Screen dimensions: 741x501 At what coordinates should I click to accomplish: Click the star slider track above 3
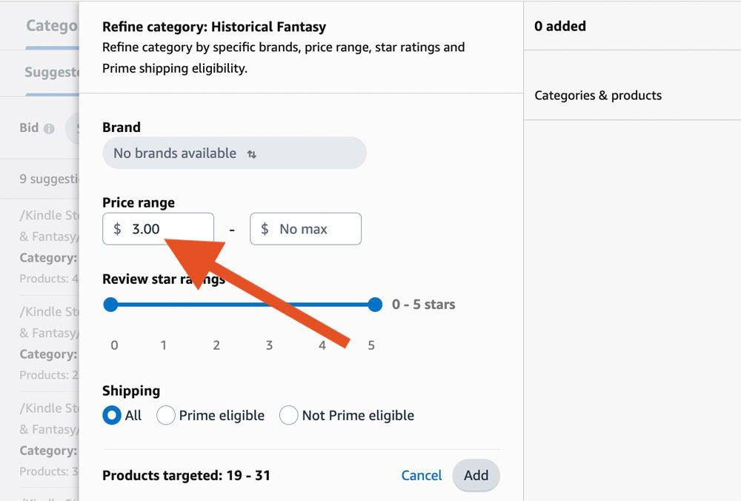(x=269, y=304)
